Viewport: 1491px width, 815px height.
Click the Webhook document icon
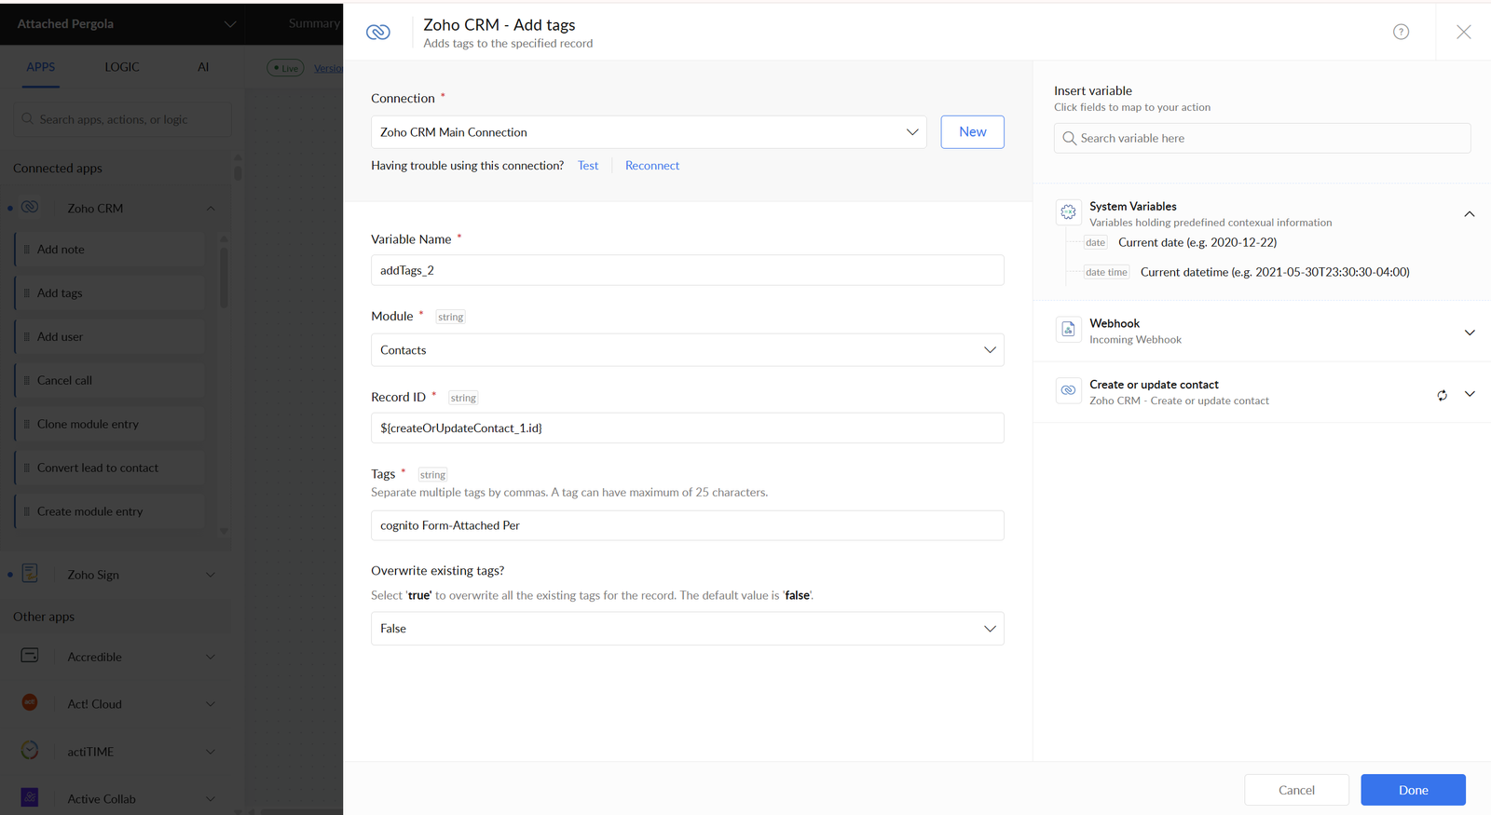point(1068,329)
